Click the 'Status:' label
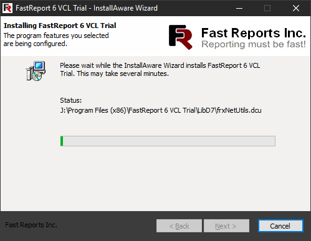Viewport: 311px width, 241px height. tap(71, 100)
